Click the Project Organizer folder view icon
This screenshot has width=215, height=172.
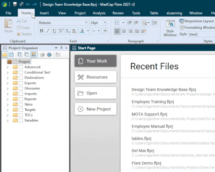(5, 55)
